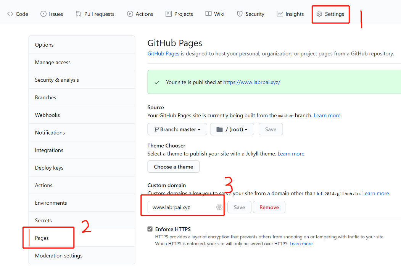
Task: Toggle the Enforce HTTPS checkbox
Action: click(150, 229)
